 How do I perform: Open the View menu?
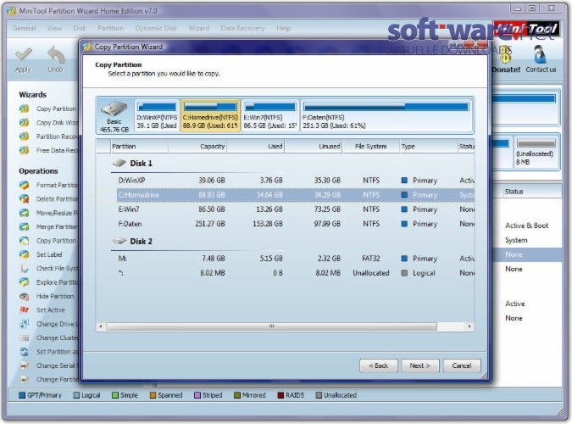(54, 28)
